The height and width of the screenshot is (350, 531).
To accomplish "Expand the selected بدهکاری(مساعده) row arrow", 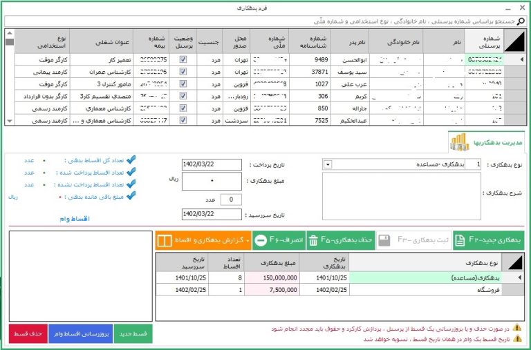I will click(511, 277).
